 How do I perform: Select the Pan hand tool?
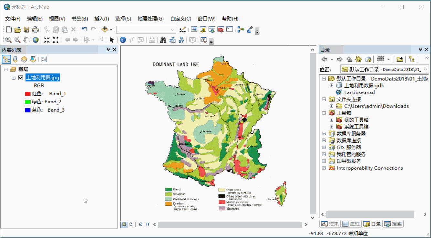point(26,40)
